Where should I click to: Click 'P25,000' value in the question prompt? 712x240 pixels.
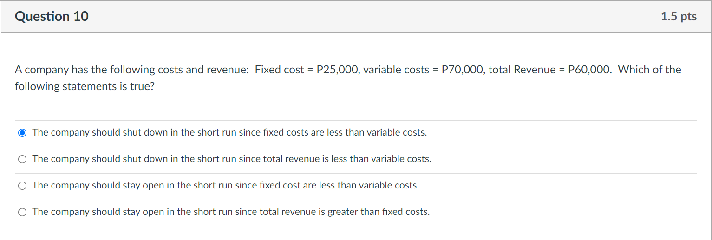(337, 70)
